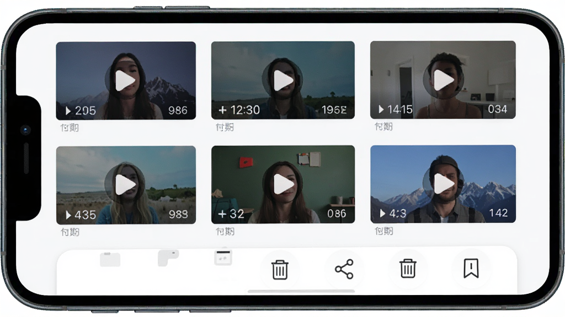
Task: Play the video with count 142
Action: (443, 184)
